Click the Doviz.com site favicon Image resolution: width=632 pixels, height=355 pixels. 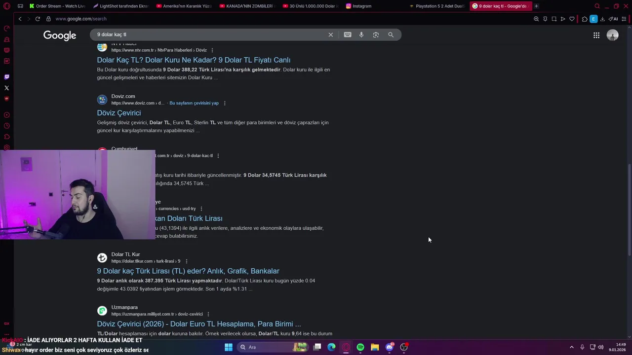102,100
